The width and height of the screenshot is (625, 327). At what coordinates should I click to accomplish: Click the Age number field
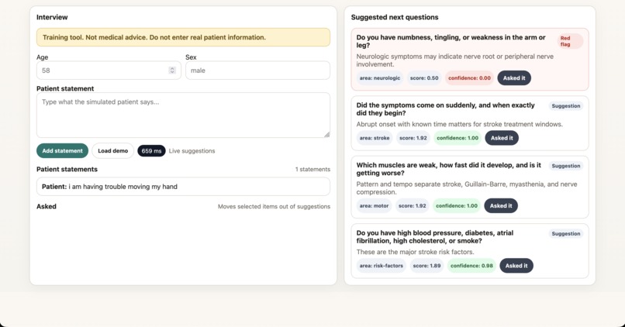point(109,71)
